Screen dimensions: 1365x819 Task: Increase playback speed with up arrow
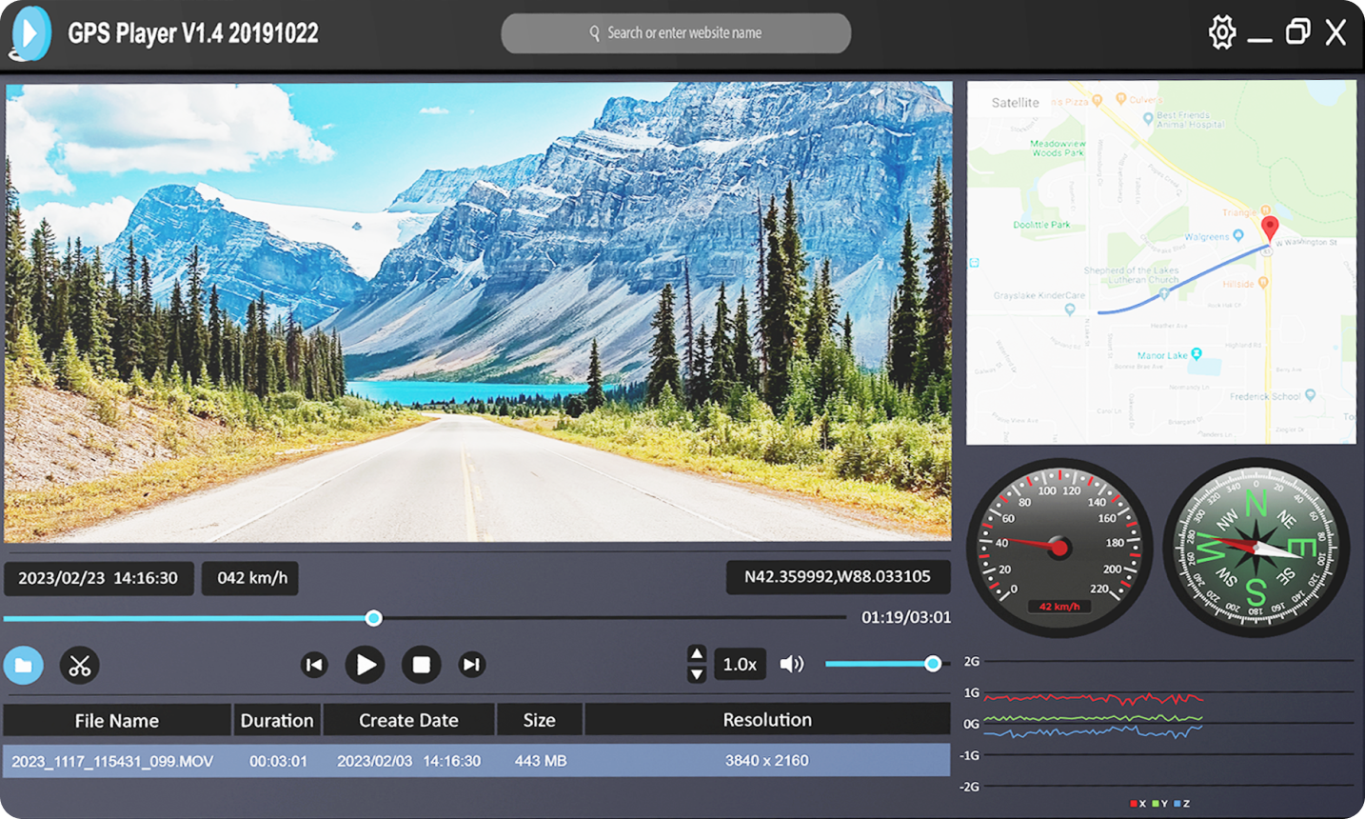click(x=697, y=653)
